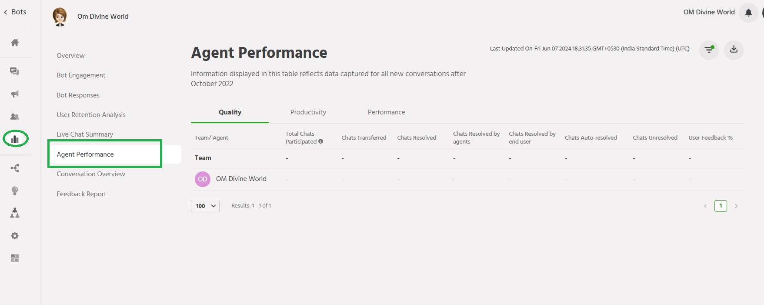Click the Total Chats Participated info icon
The width and height of the screenshot is (764, 305).
[321, 141]
